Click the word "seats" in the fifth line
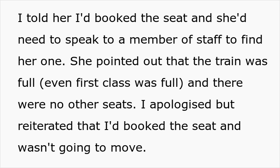Screen dimensions: 280x168 tap(113, 105)
